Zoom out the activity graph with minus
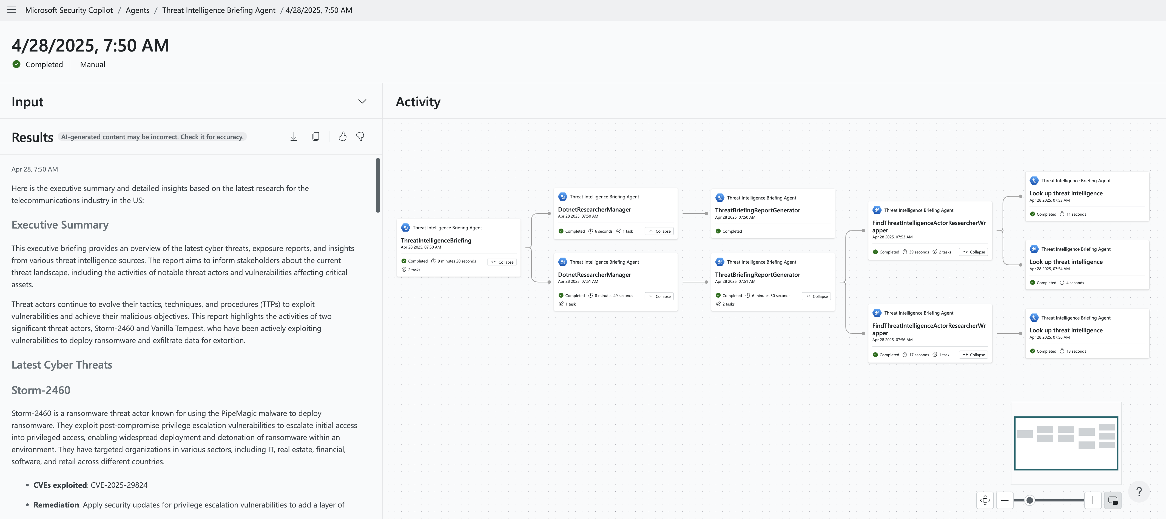This screenshot has width=1166, height=519. pyautogui.click(x=1005, y=500)
